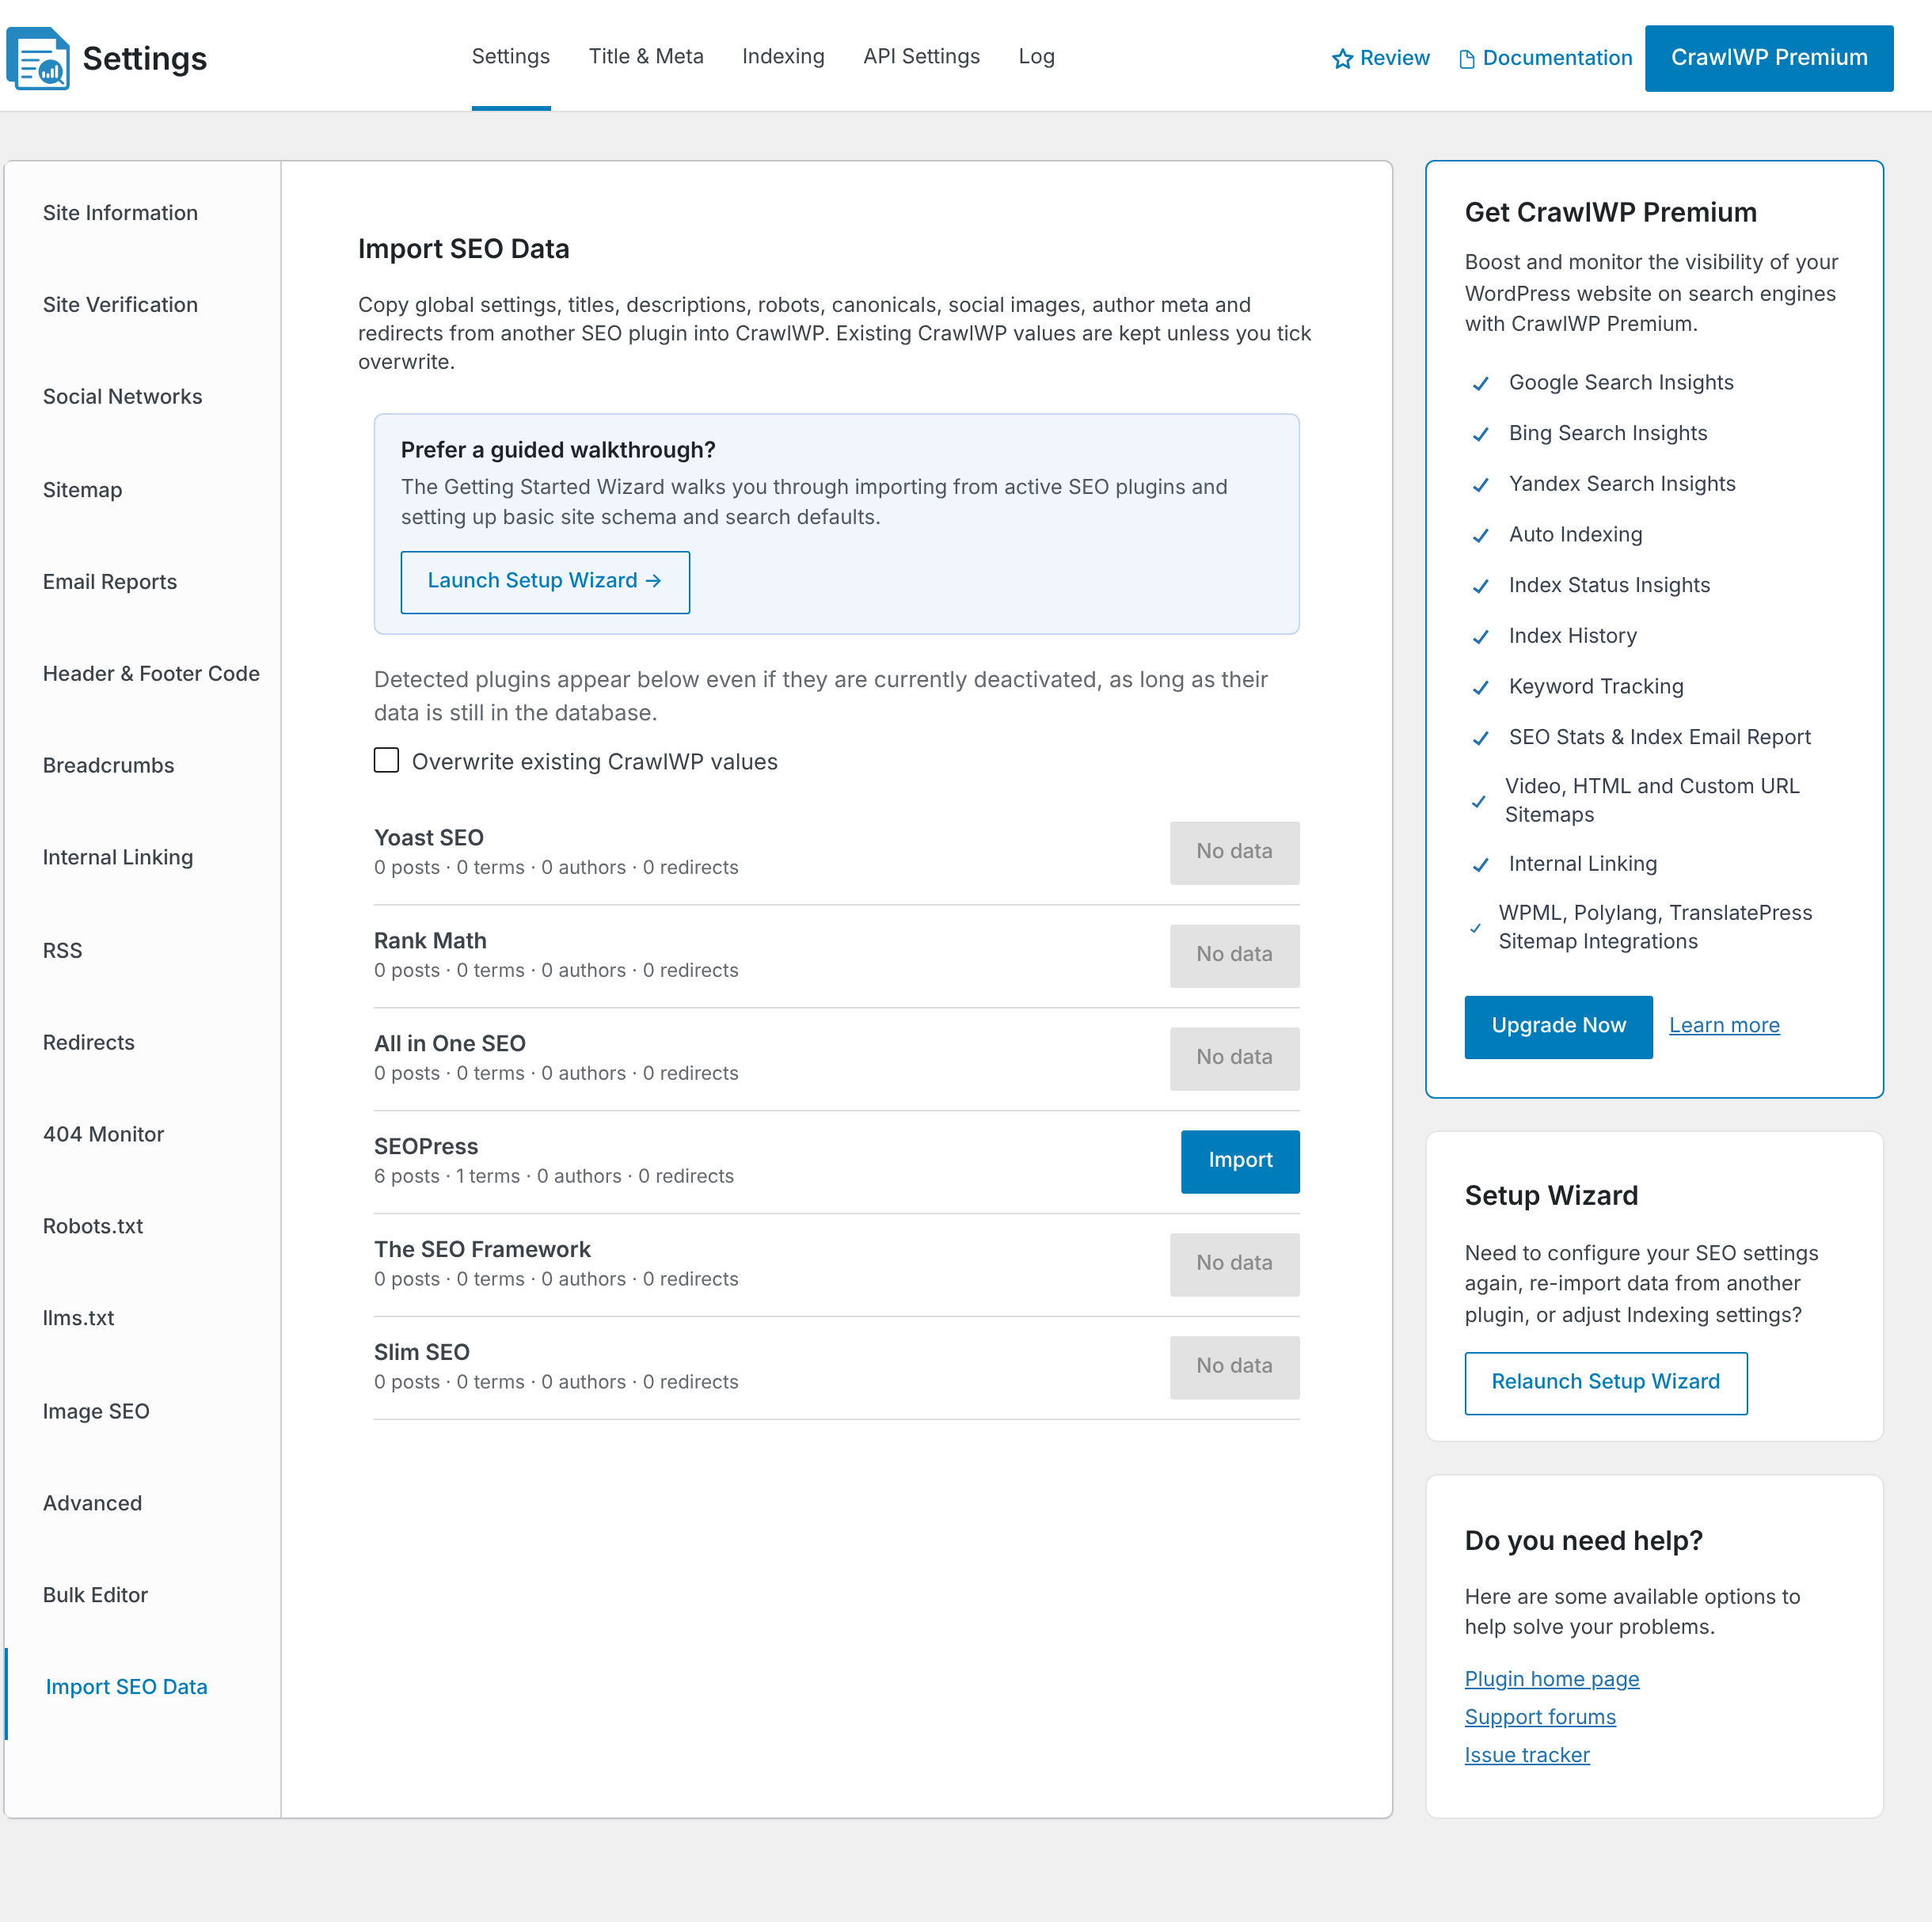
Task: Select the Settings tab
Action: 511,56
